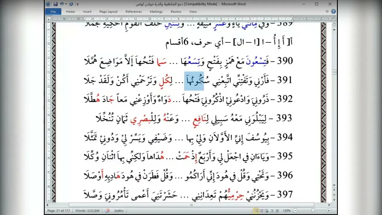Switch to the Home ribbon tab
The height and width of the screenshot is (215, 382).
[x=70, y=12]
